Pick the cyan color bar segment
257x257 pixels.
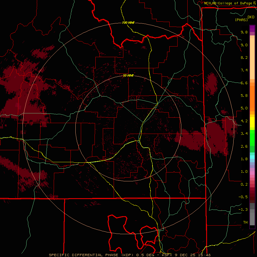pyautogui.click(x=252, y=157)
